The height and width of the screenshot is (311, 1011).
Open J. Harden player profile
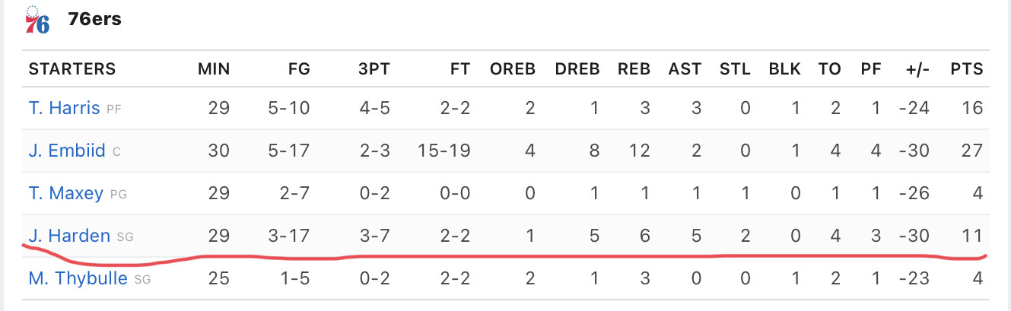point(69,236)
